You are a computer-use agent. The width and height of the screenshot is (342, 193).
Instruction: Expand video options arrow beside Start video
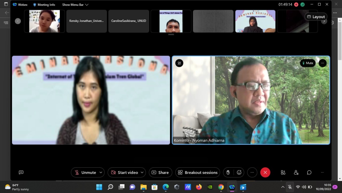[142, 172]
